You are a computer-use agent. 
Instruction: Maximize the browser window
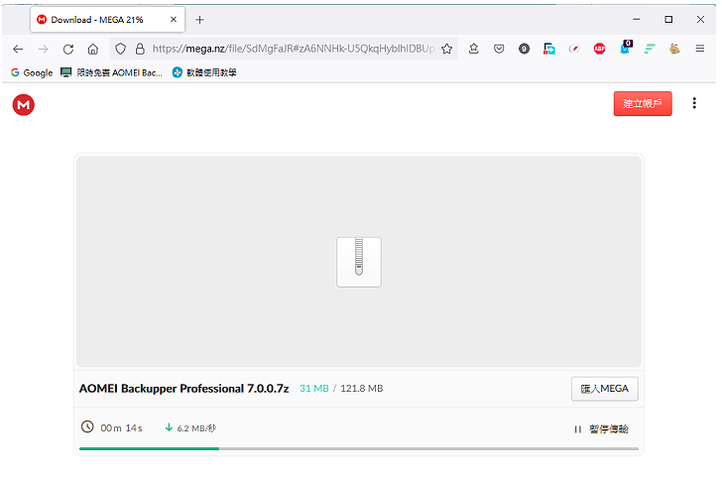pos(668,19)
